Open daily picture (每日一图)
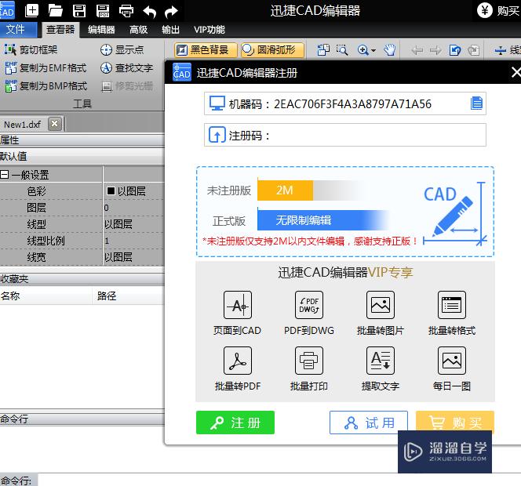 [452, 369]
